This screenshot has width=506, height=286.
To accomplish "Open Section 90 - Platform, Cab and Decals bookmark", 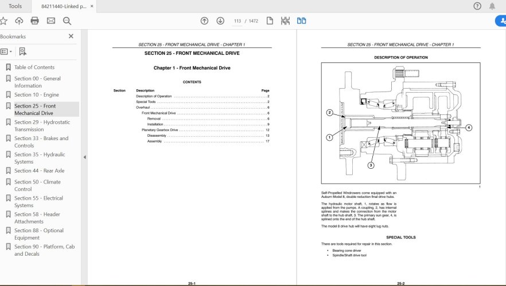I will click(45, 250).
